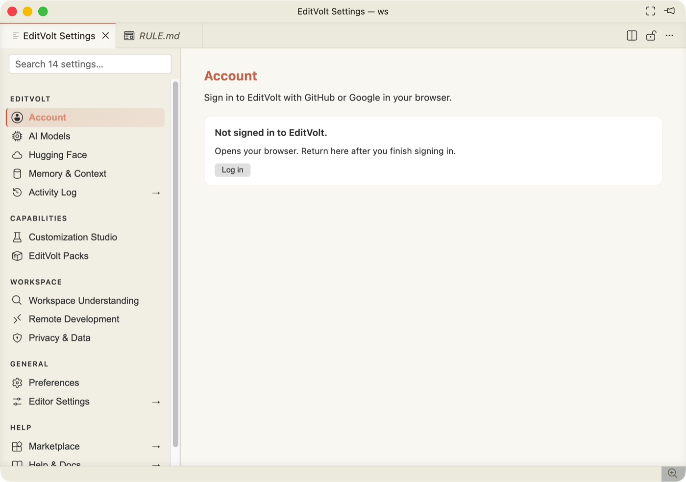Click the Log in button
The image size is (686, 482).
tap(233, 170)
